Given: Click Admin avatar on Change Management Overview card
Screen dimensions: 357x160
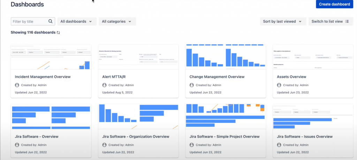Looking at the screenshot, I should (192, 85).
